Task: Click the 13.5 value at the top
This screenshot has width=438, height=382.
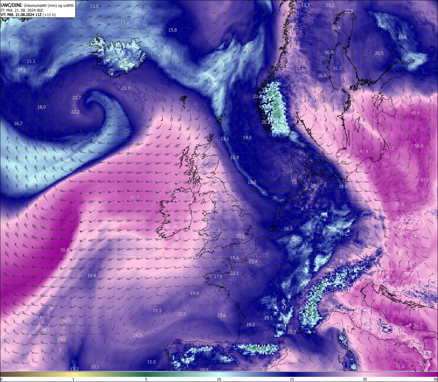Action: click(x=94, y=7)
